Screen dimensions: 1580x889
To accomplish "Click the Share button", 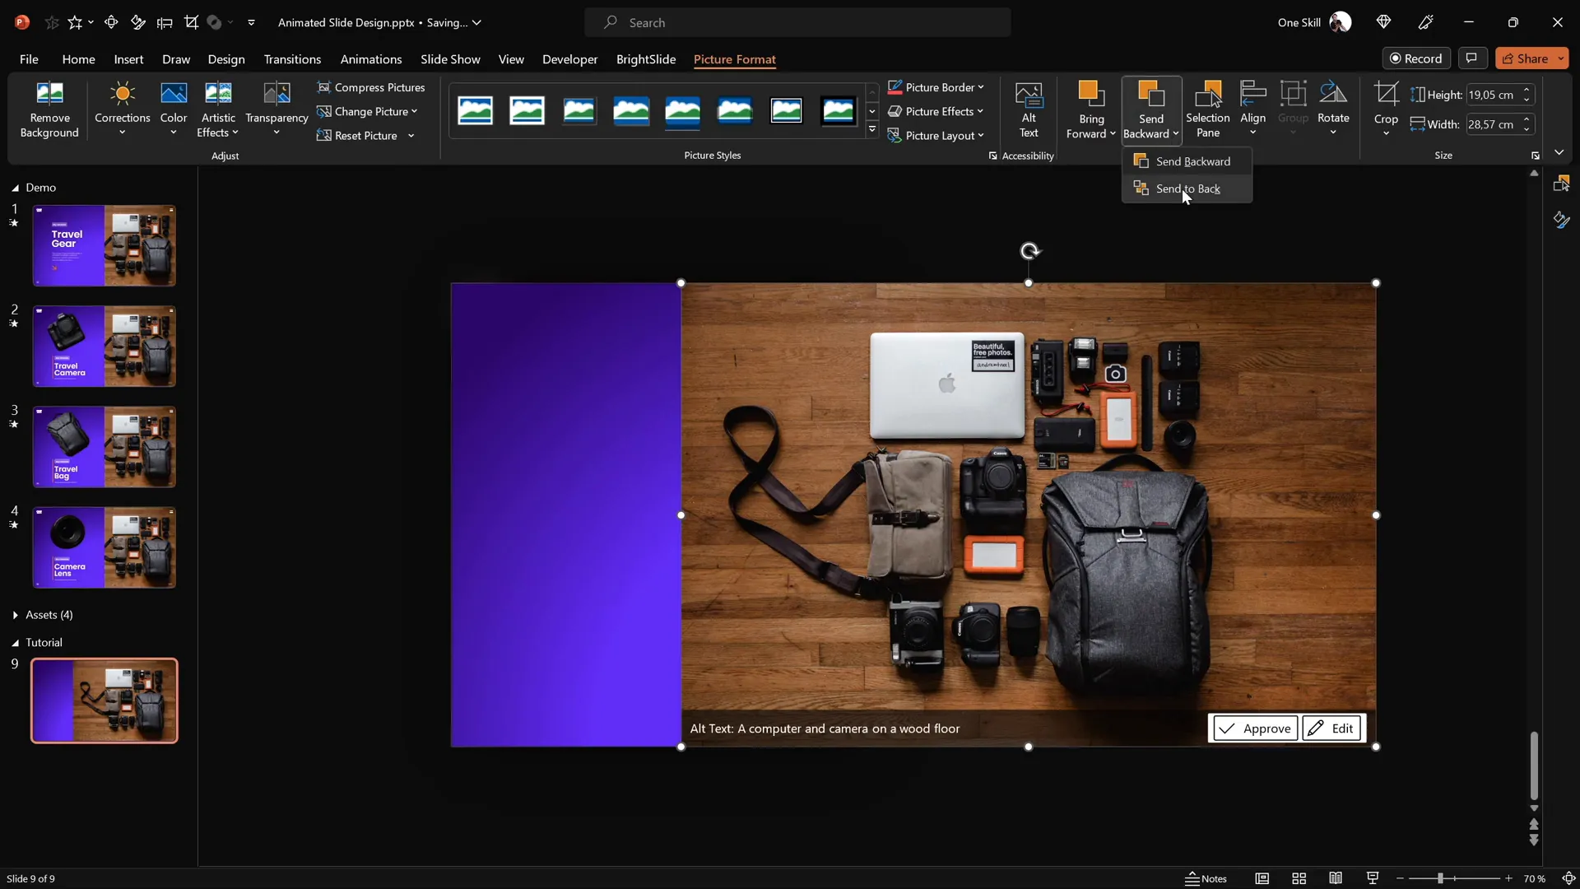I will point(1525,58).
